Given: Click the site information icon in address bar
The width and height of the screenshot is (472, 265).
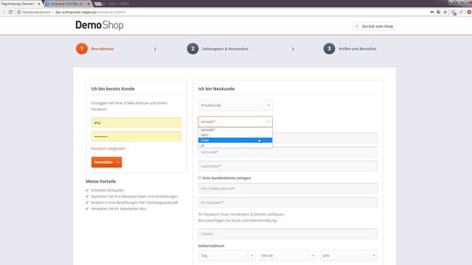Looking at the screenshot, I should click(x=18, y=12).
